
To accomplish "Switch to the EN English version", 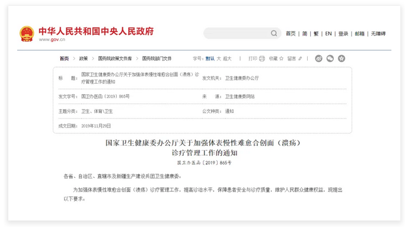I will 329,34.
